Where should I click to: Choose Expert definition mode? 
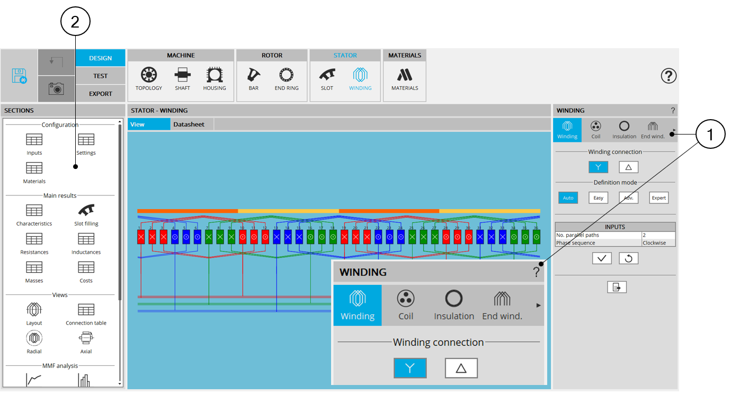658,198
